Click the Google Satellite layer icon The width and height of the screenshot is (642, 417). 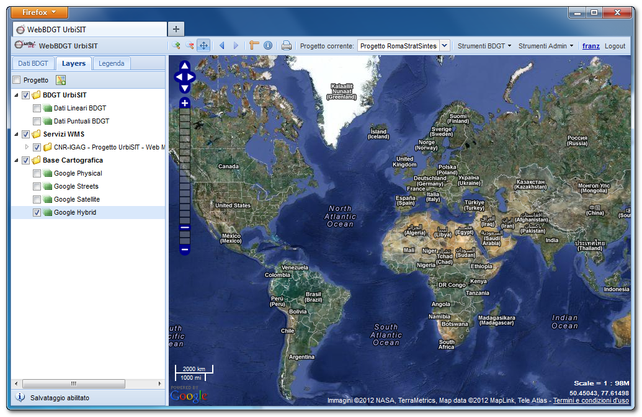48,199
